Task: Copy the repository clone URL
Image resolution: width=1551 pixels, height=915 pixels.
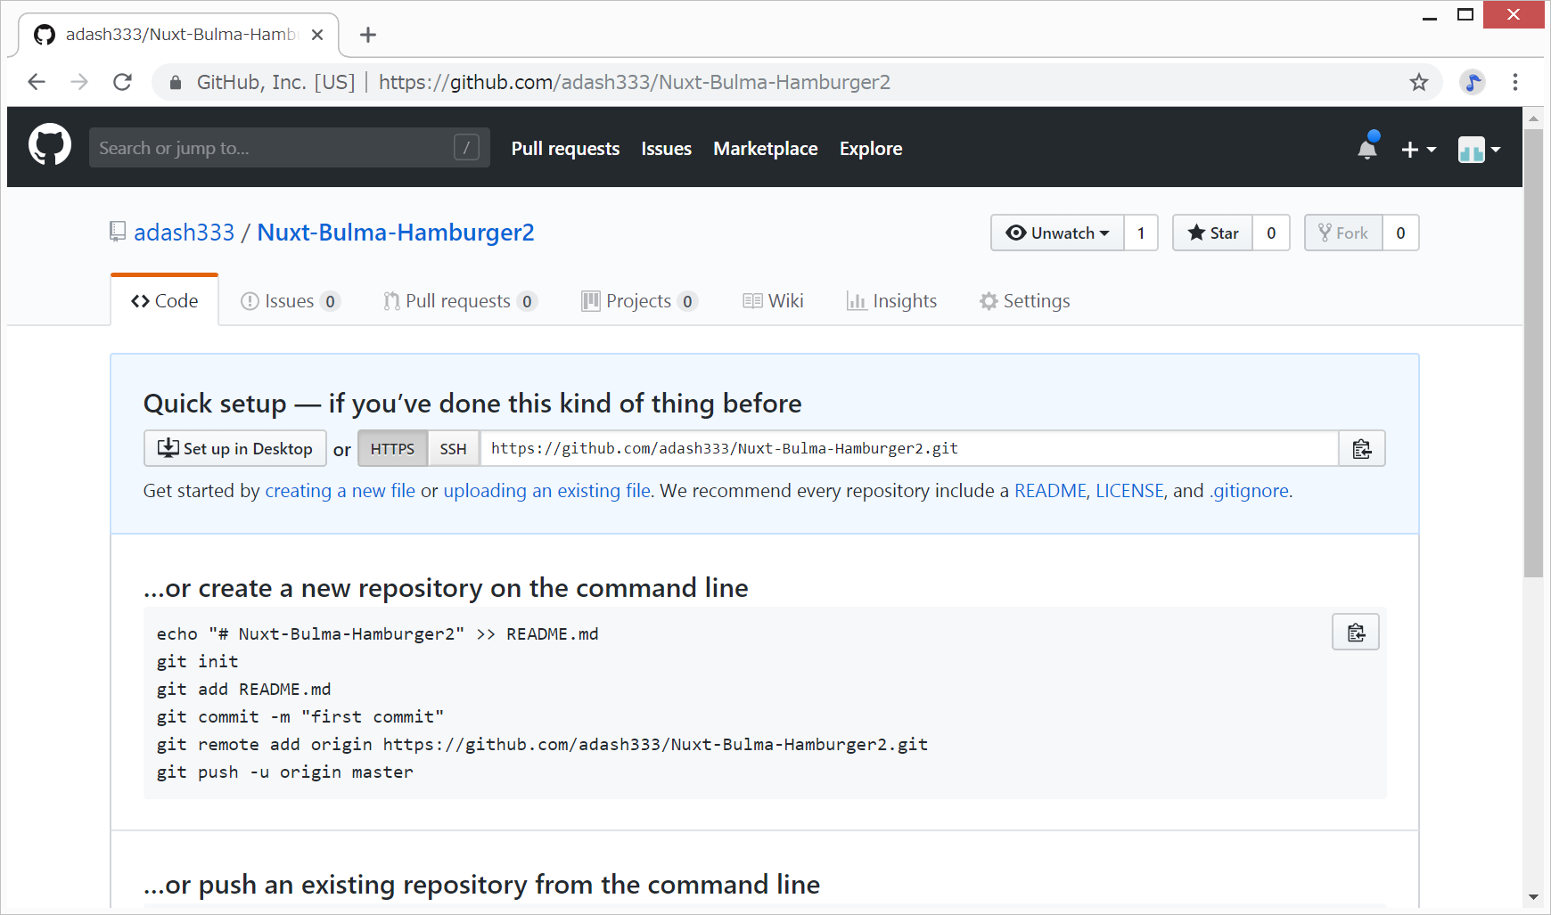Action: 1361,449
